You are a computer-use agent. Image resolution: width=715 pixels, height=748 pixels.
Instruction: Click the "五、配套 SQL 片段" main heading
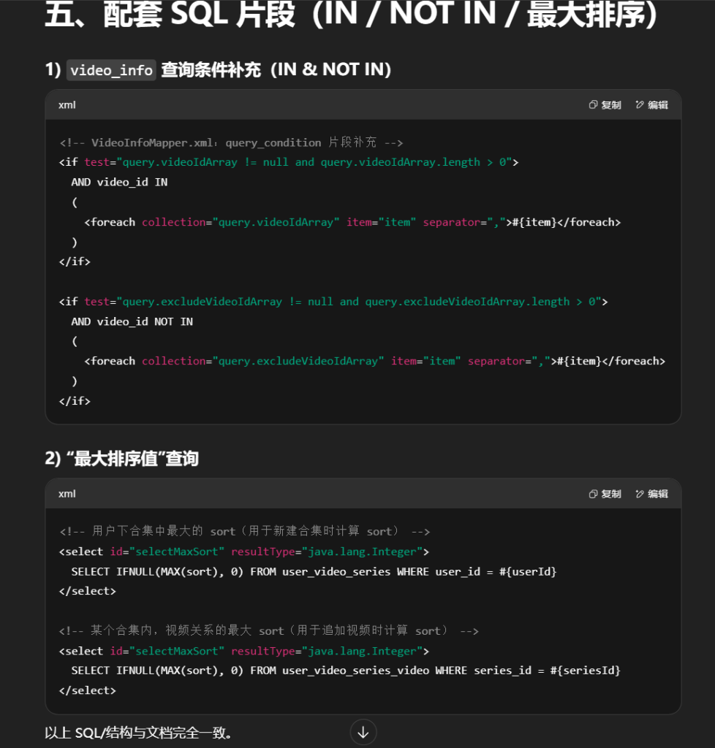(351, 16)
